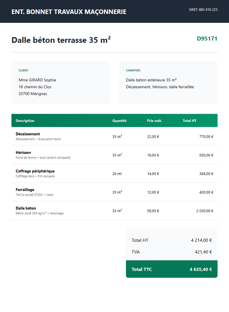Click the Prix unit. column header
This screenshot has height=312, width=229.
[x=155, y=120]
